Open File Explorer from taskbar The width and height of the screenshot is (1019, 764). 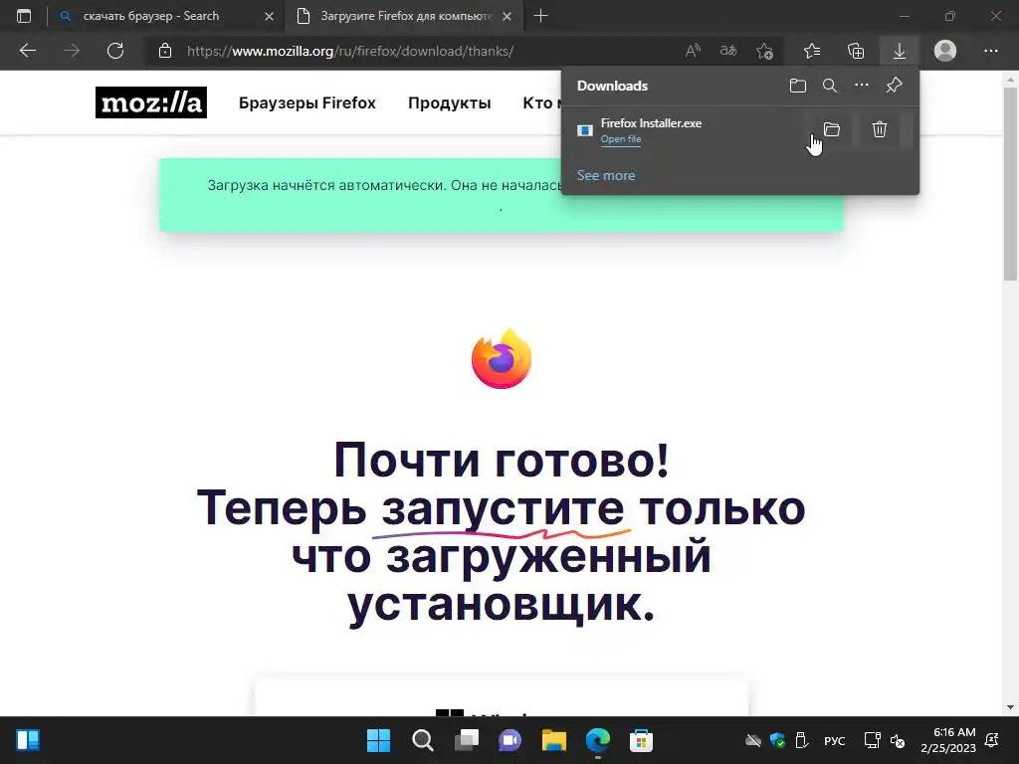pyautogui.click(x=553, y=740)
